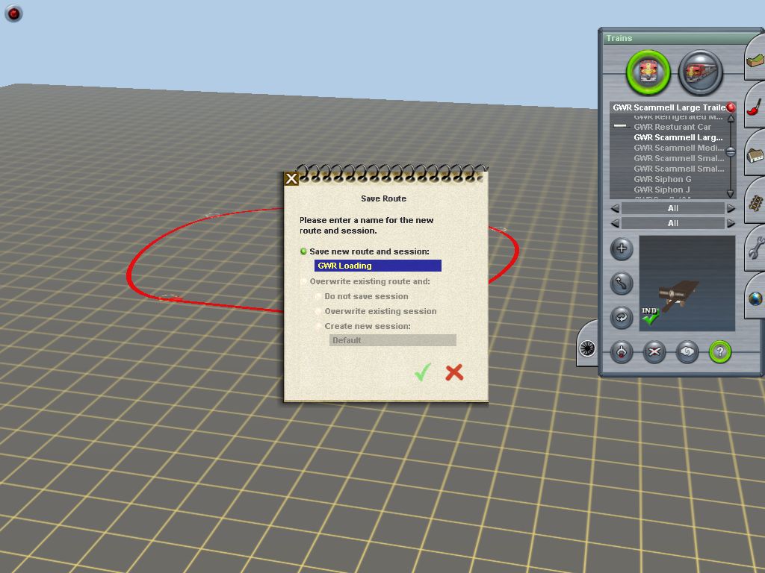Cancel save with red X button
This screenshot has height=573, width=765.
(x=454, y=372)
